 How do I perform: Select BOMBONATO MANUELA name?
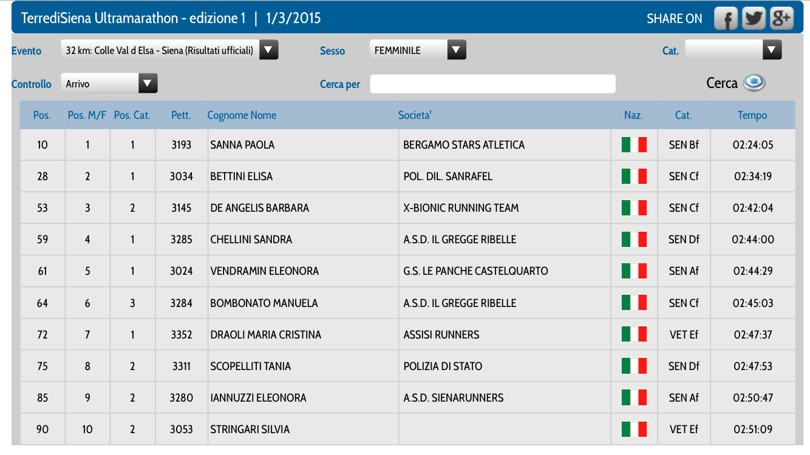click(x=264, y=303)
